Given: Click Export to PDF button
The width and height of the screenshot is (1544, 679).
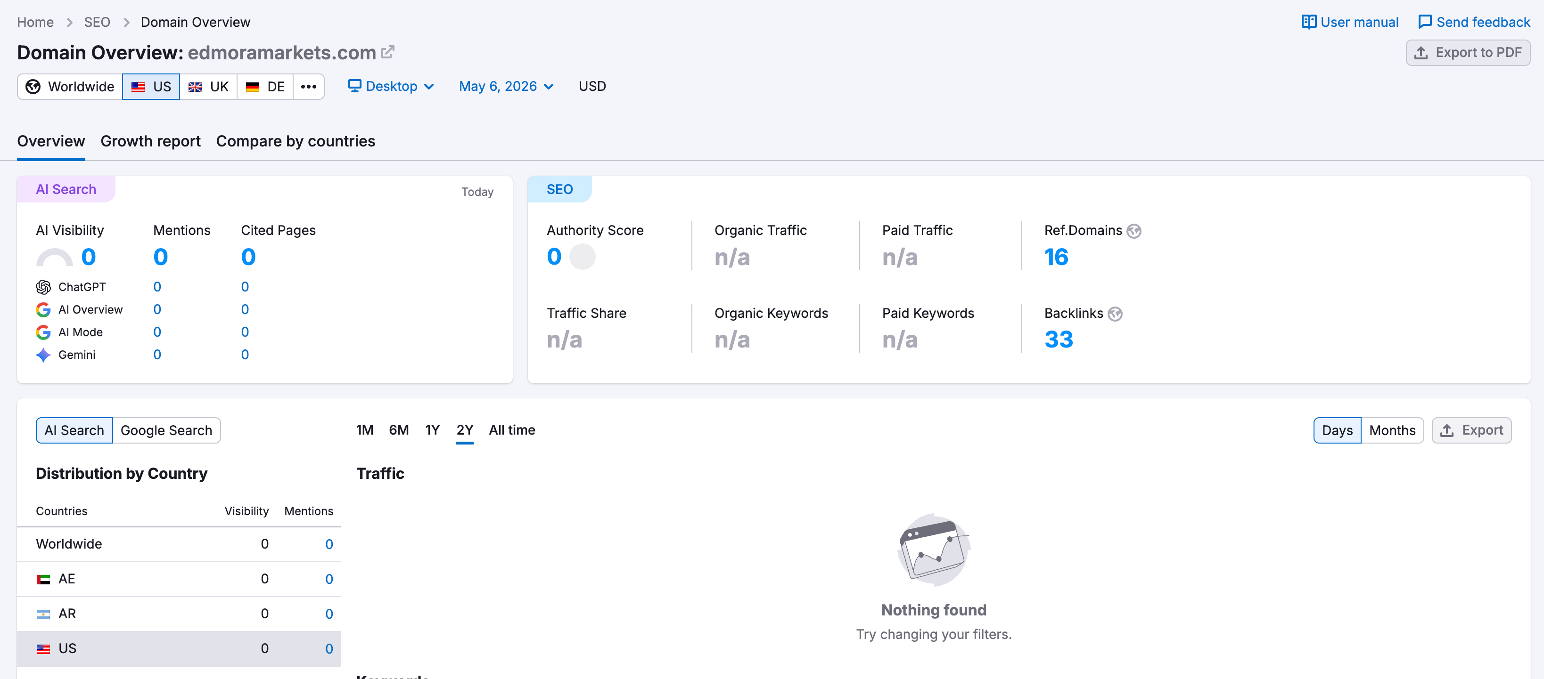Looking at the screenshot, I should [x=1468, y=53].
